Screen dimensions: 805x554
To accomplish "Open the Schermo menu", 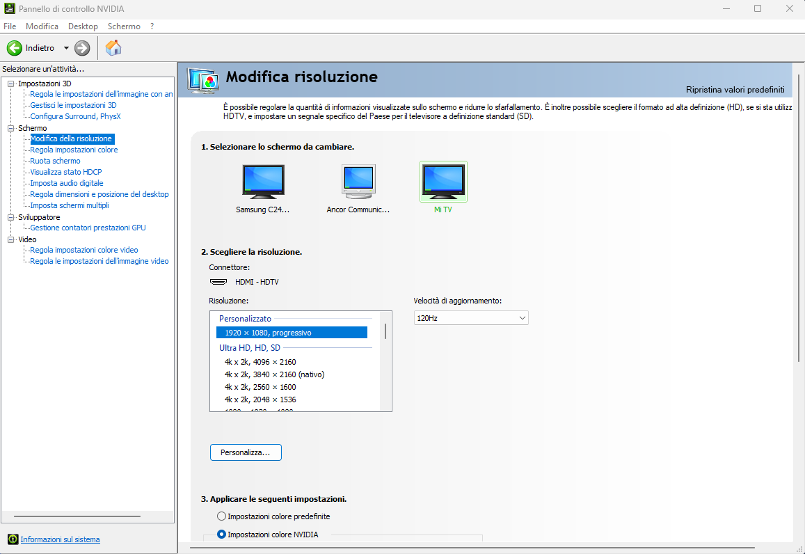I will click(125, 26).
